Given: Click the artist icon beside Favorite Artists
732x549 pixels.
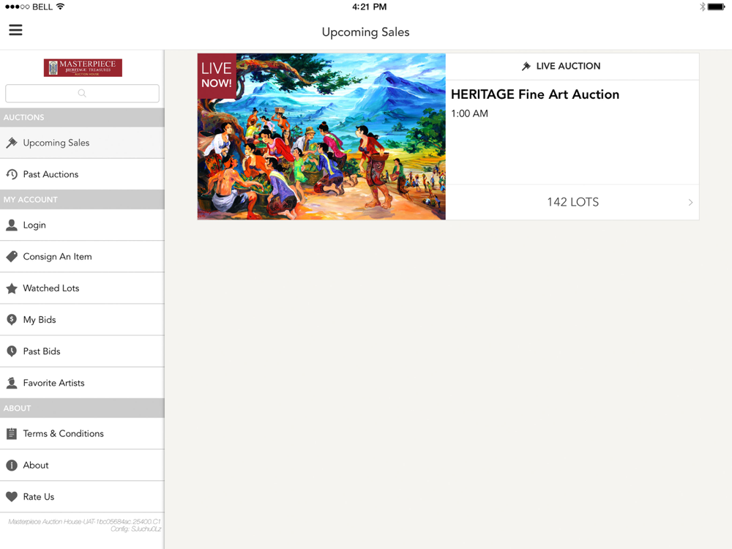Looking at the screenshot, I should (x=12, y=383).
